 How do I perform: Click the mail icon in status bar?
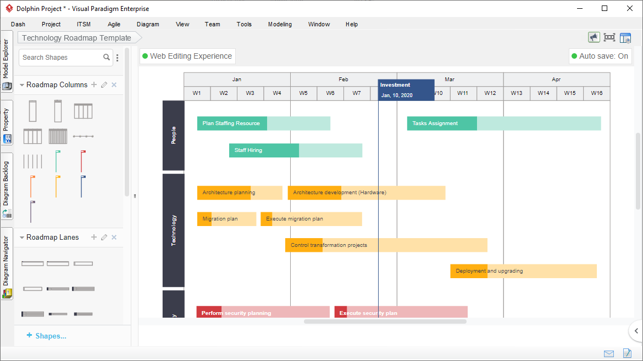pos(609,354)
